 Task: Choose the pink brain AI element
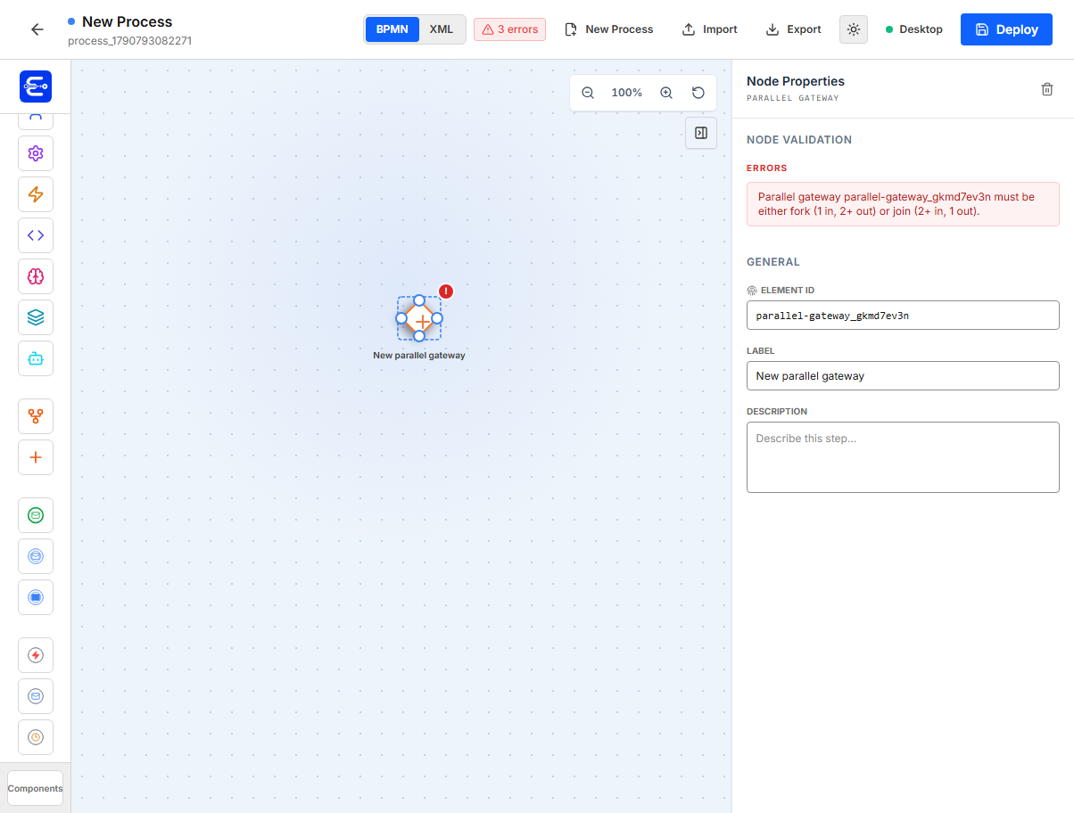click(x=36, y=276)
